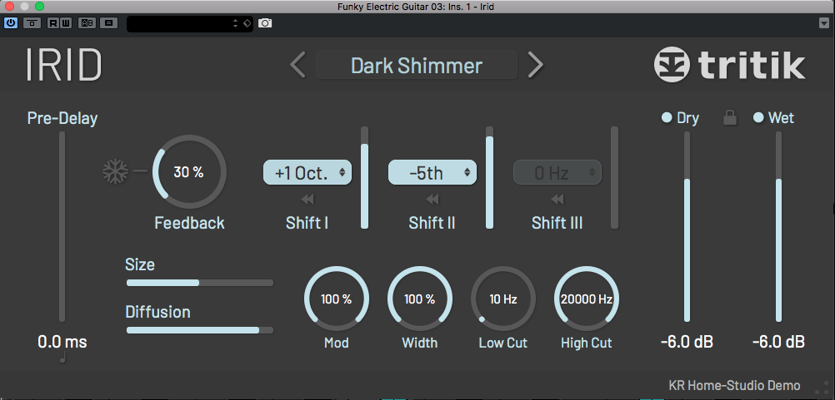Go to the previous preset arrow

point(297,65)
